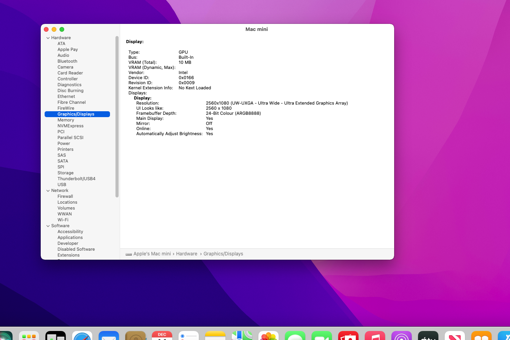Collapse the Software section chevron
Screen dimensions: 510x340
click(x=48, y=226)
